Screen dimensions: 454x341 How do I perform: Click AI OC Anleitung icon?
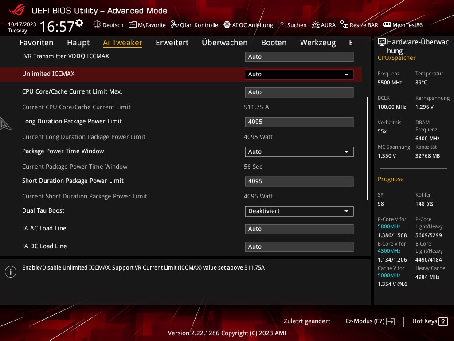227,25
